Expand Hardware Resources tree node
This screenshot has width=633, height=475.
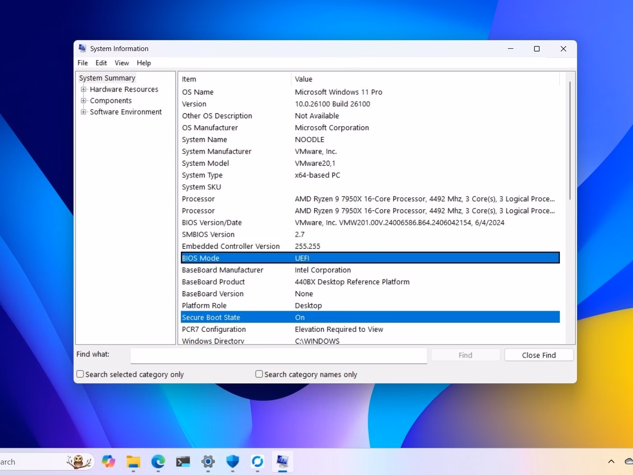(84, 89)
